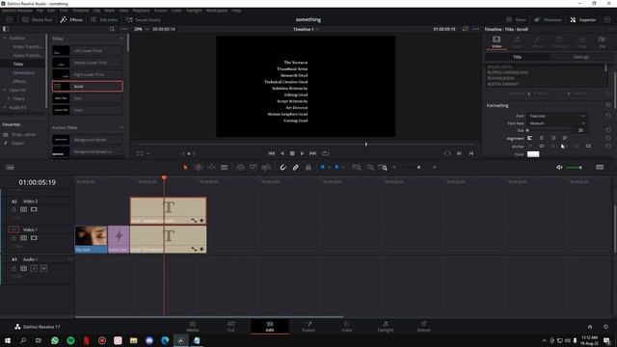This screenshot has height=347, width=617.
Task: Click the white text Color swatch
Action: pyautogui.click(x=533, y=154)
